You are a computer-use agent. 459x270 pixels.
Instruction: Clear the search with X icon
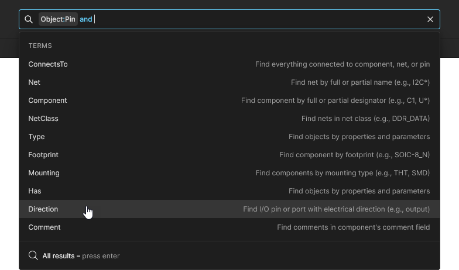[x=430, y=19]
